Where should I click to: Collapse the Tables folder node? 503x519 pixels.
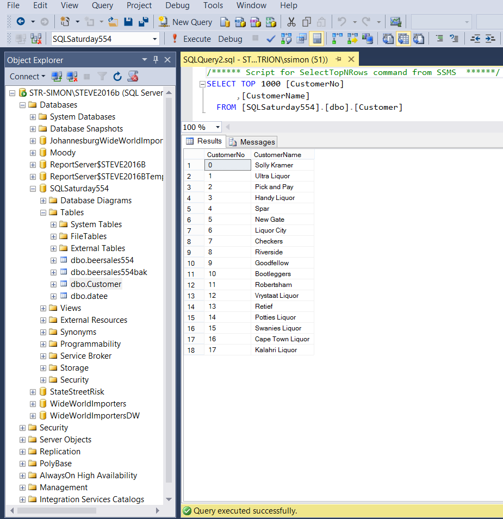point(44,212)
